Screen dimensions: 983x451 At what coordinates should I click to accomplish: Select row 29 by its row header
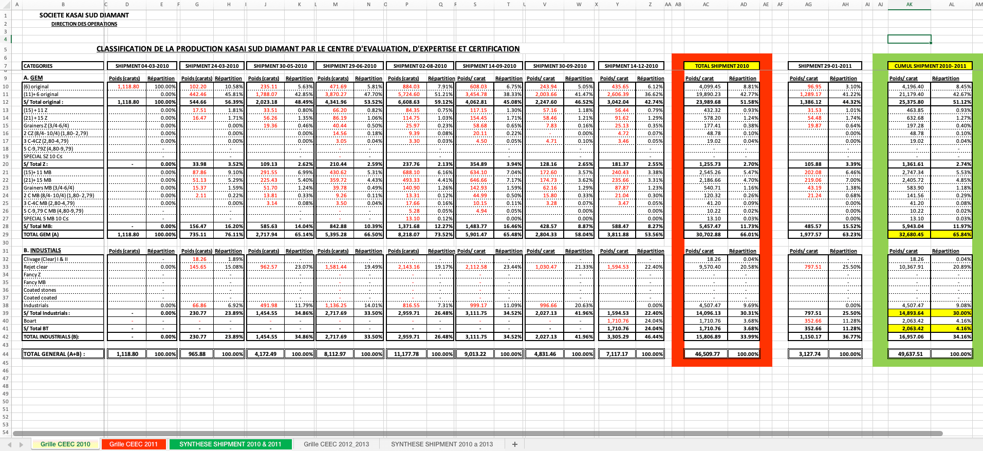point(6,234)
